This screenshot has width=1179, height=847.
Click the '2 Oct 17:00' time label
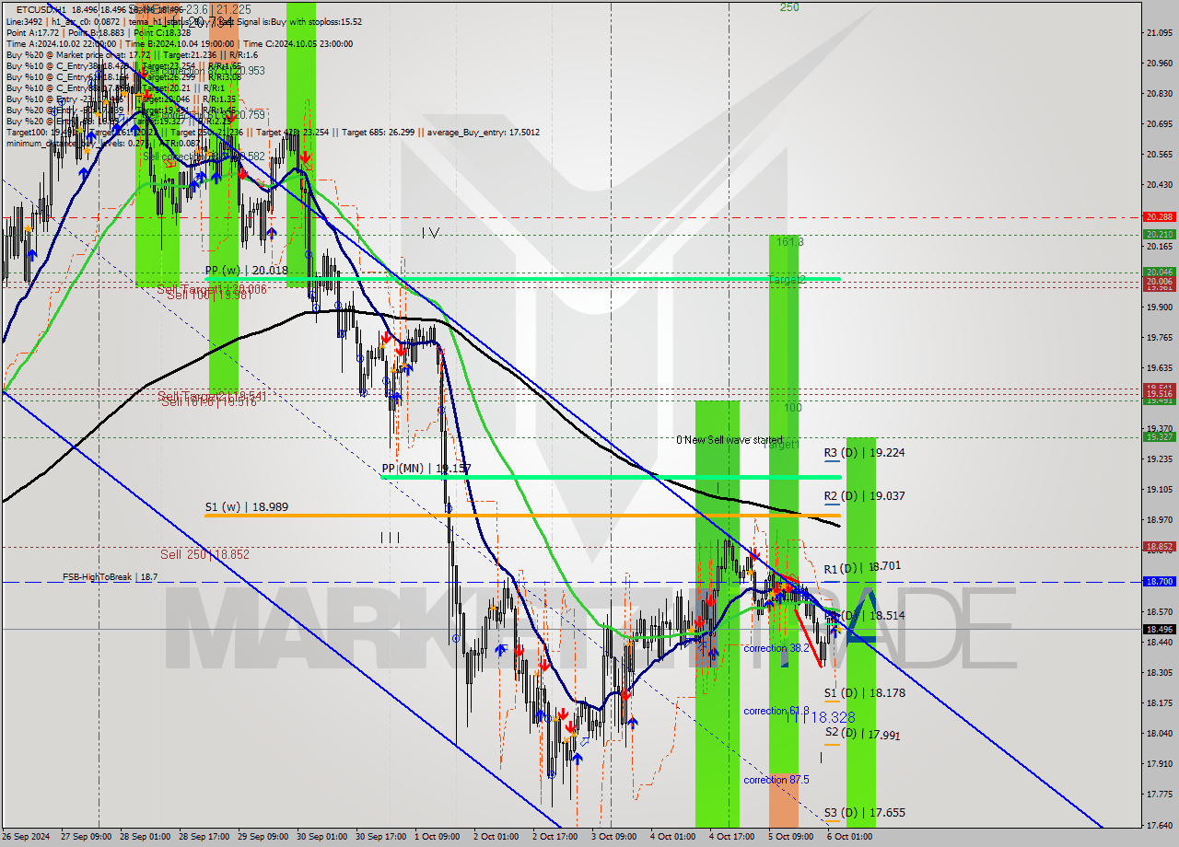555,837
